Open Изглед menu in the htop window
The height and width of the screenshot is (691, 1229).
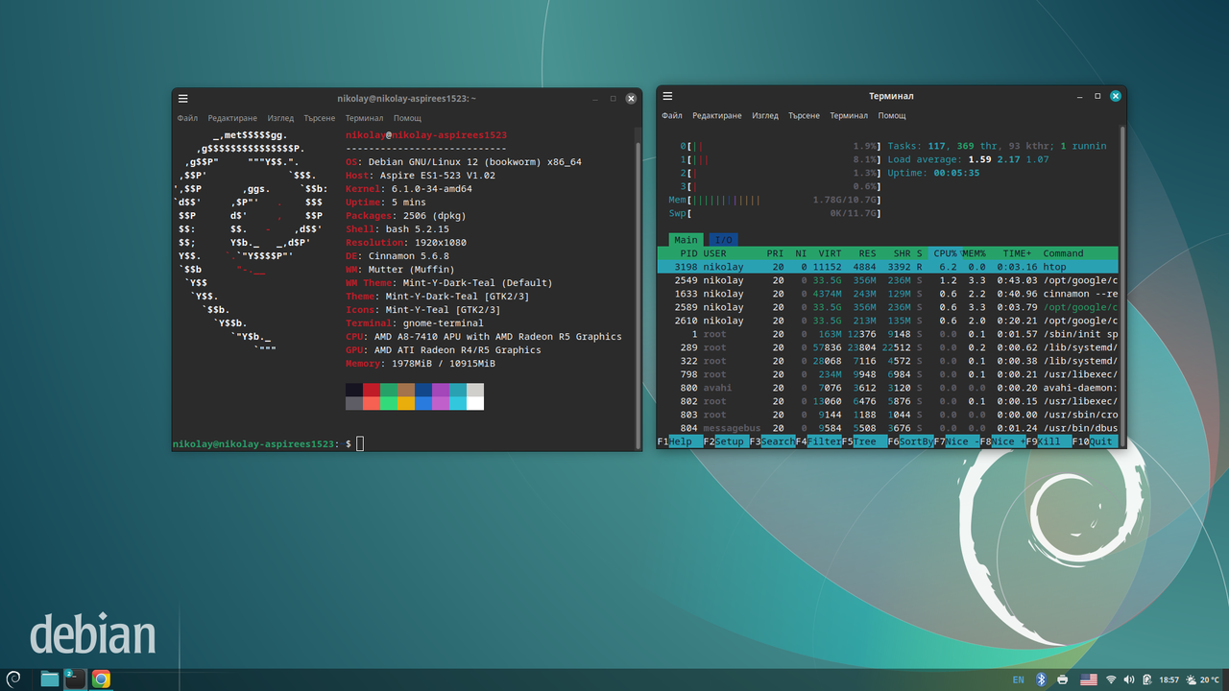coord(765,115)
